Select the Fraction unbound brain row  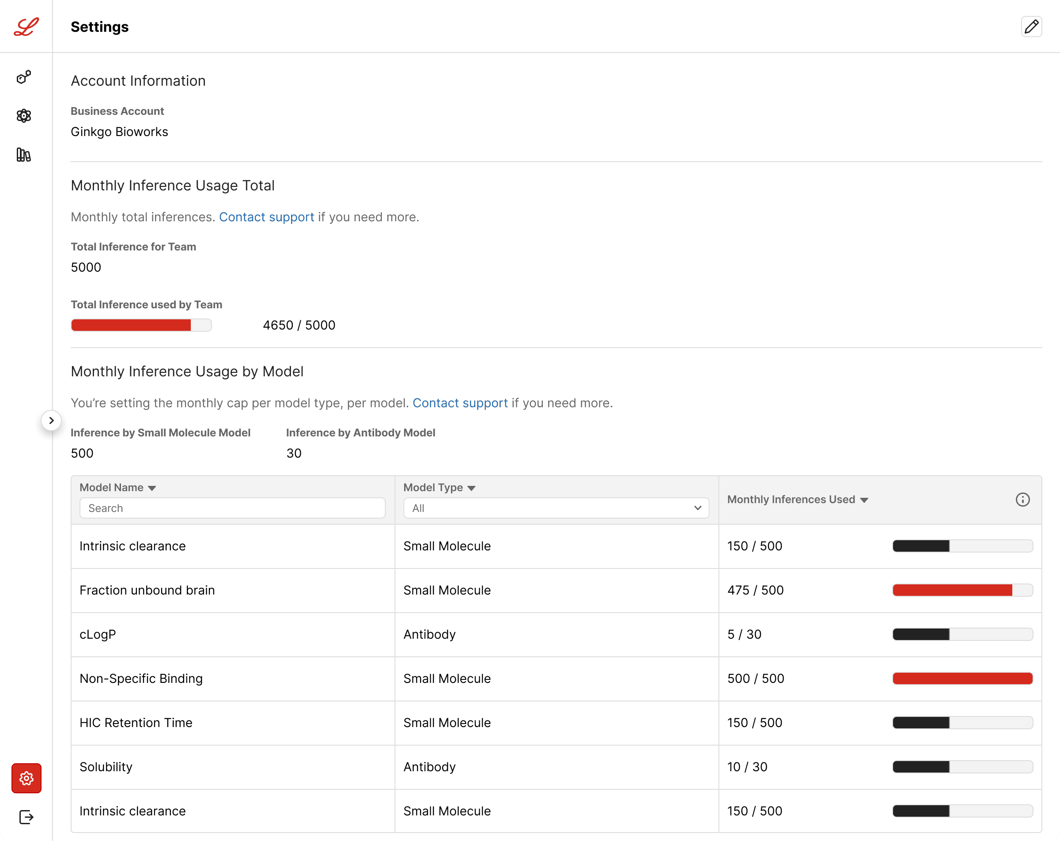pyautogui.click(x=556, y=590)
